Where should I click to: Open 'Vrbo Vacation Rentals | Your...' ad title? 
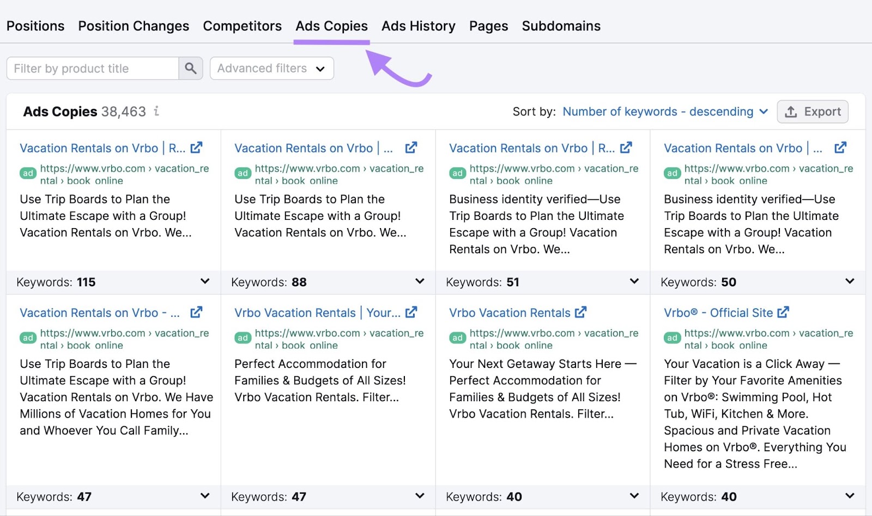(x=317, y=313)
